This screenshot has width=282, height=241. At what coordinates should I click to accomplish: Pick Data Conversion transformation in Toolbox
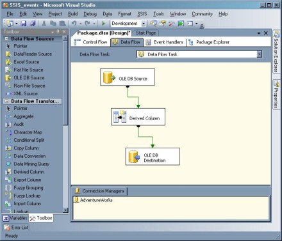pos(29,156)
